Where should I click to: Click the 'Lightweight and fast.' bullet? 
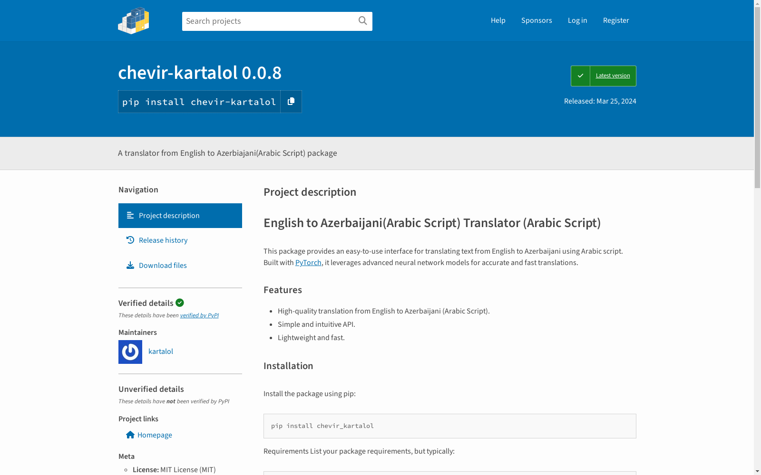[311, 338]
